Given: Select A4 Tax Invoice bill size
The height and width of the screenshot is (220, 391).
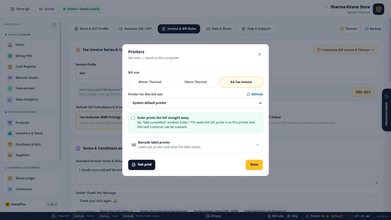Looking at the screenshot, I should point(241,82).
